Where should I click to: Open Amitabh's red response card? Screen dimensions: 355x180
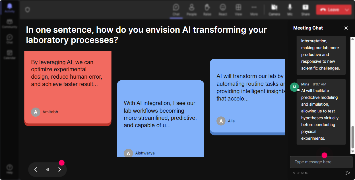[68, 88]
